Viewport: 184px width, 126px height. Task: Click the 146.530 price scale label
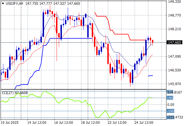175,70
